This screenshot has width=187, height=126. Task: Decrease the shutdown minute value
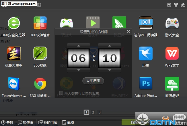[x=110, y=70]
